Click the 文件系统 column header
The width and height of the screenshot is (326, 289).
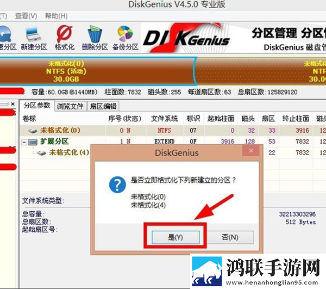click(x=165, y=119)
